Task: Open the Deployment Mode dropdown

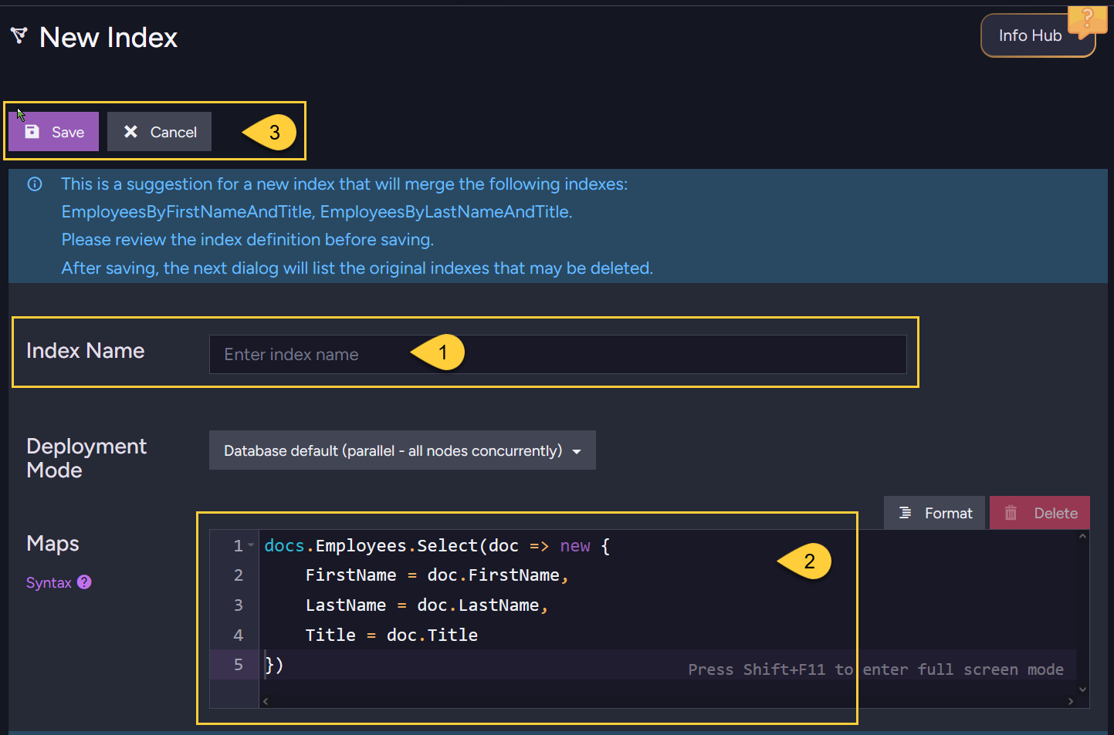Action: [402, 450]
